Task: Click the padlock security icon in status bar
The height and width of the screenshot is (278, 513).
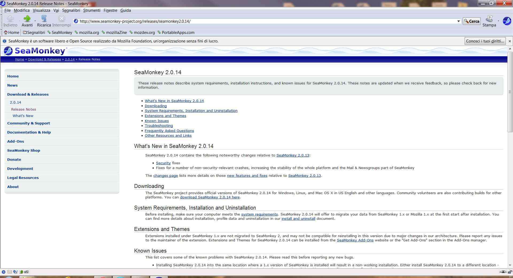Action: [510, 272]
